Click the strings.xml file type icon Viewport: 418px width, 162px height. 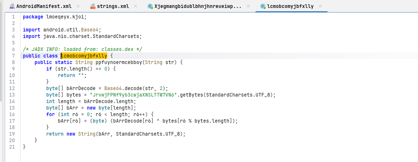92,6
